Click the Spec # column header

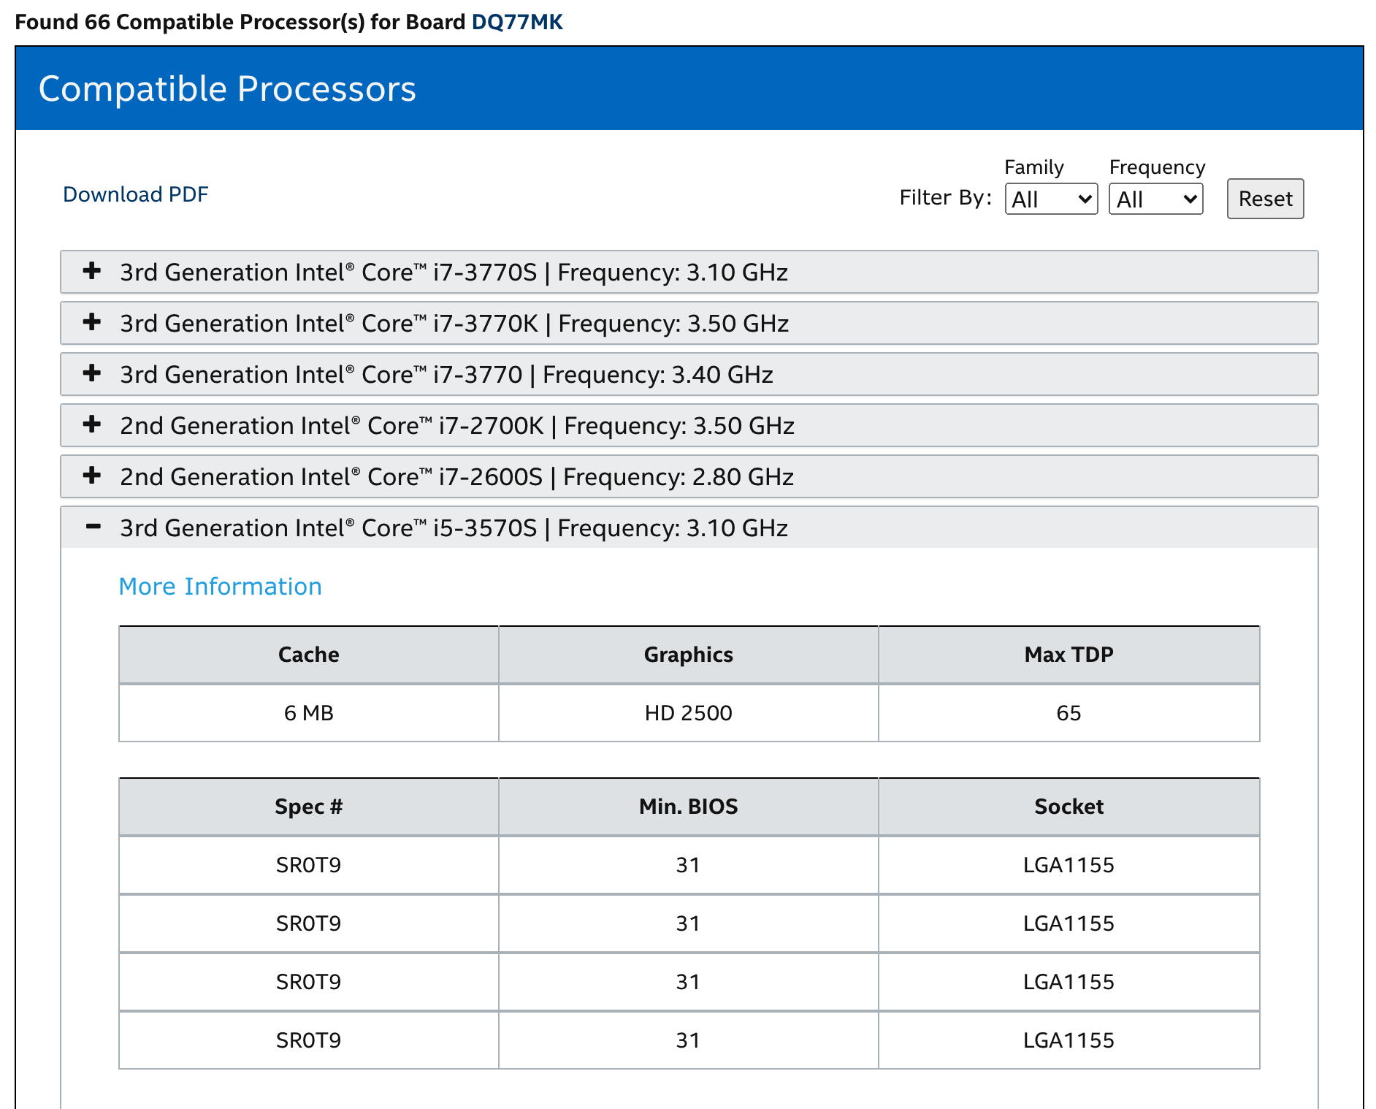(309, 807)
